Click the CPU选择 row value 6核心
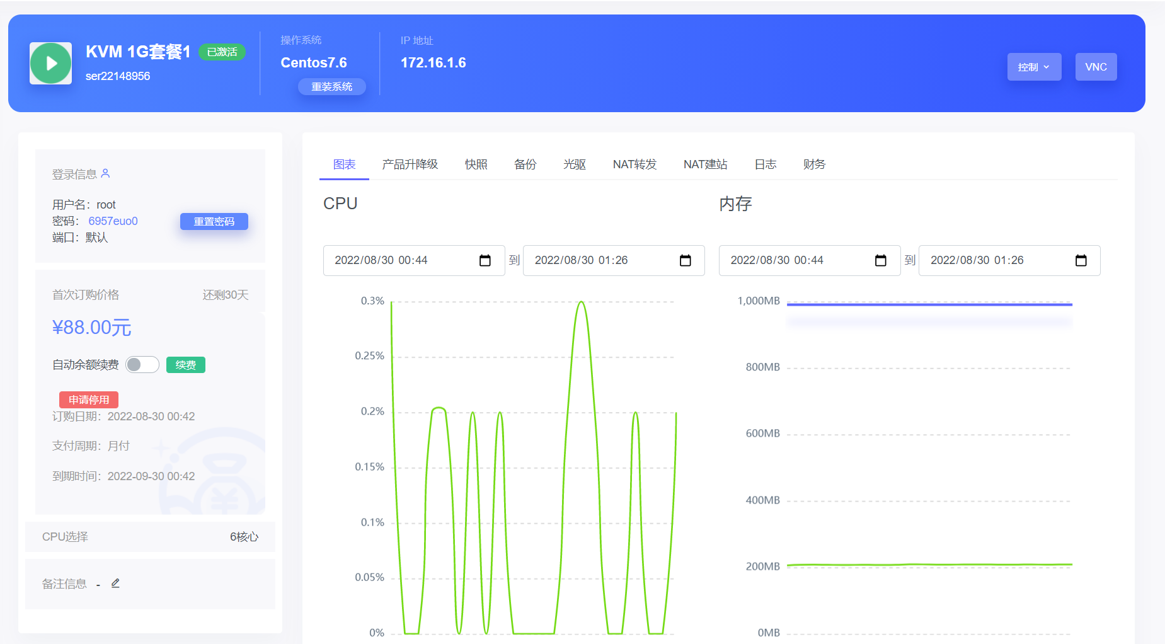This screenshot has width=1165, height=644. coord(244,537)
